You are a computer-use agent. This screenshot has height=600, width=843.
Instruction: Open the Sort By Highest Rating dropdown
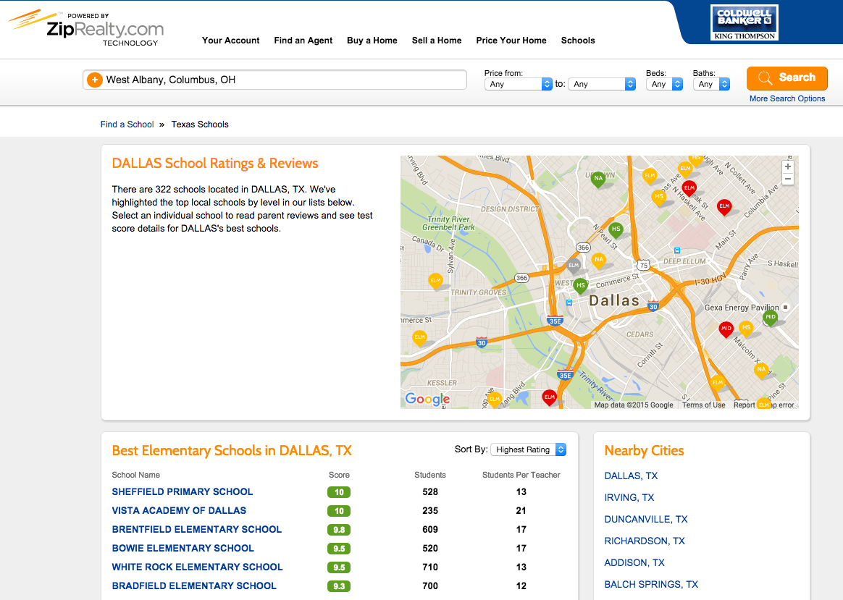click(x=529, y=449)
